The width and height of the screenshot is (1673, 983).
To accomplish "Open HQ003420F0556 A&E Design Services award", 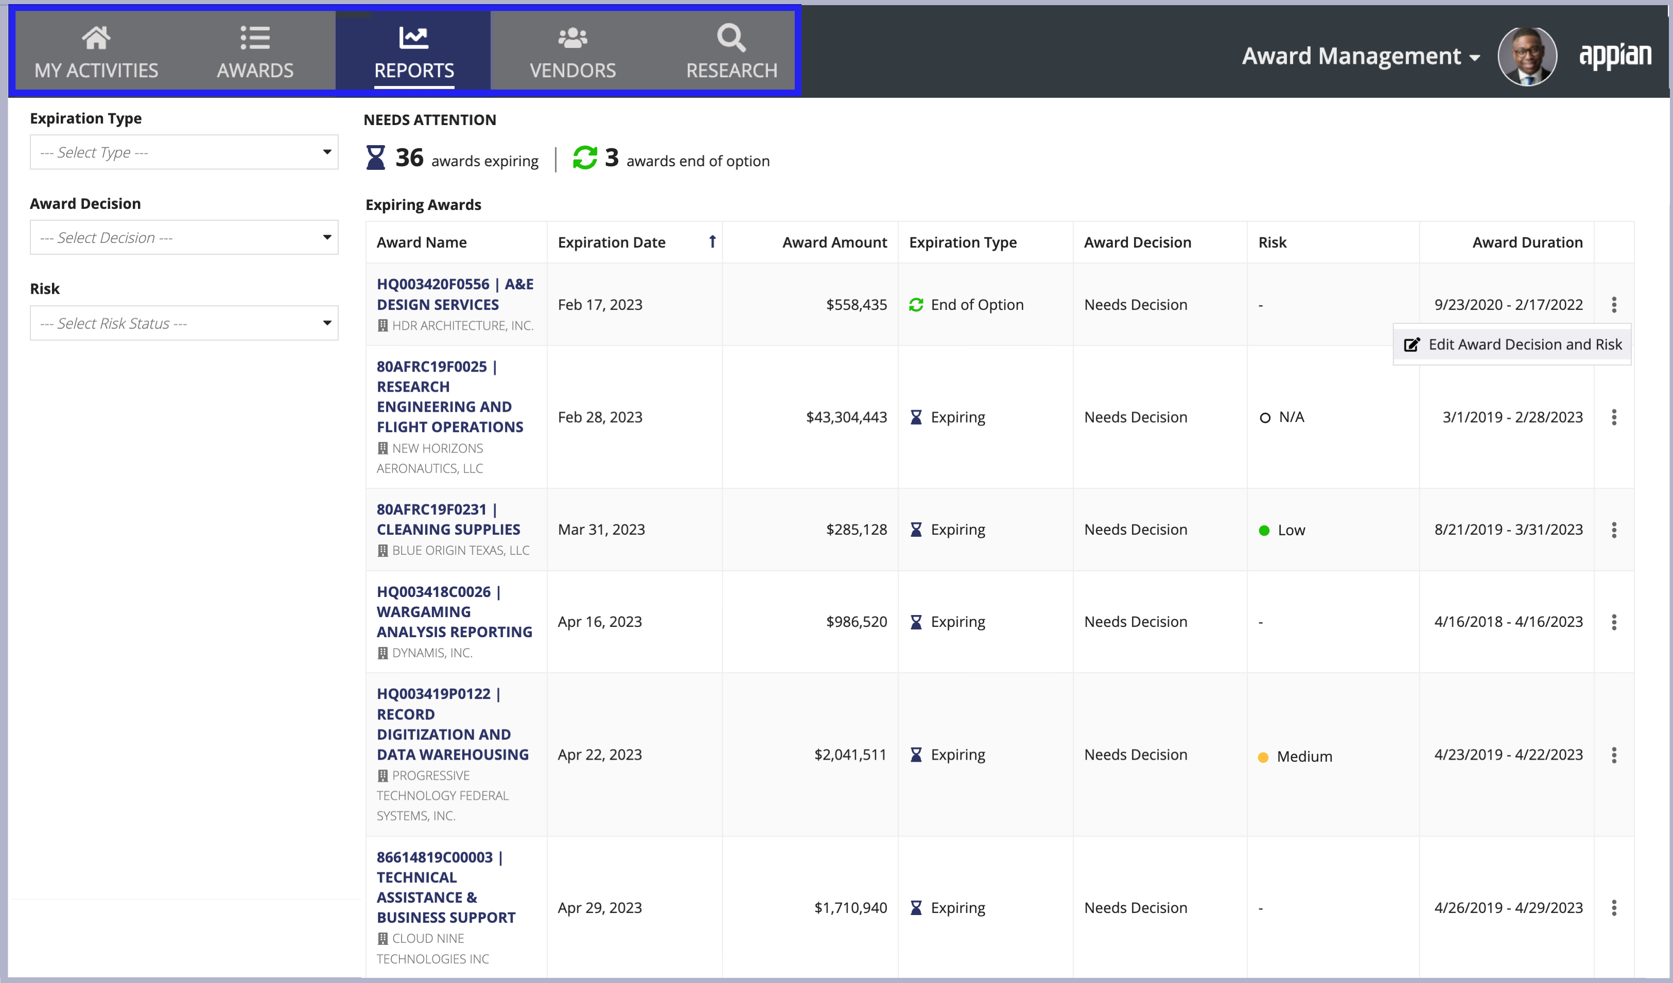I will pyautogui.click(x=455, y=294).
